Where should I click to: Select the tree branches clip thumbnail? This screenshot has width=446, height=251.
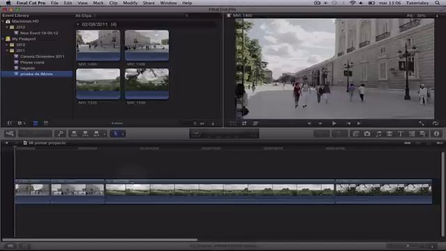147,84
